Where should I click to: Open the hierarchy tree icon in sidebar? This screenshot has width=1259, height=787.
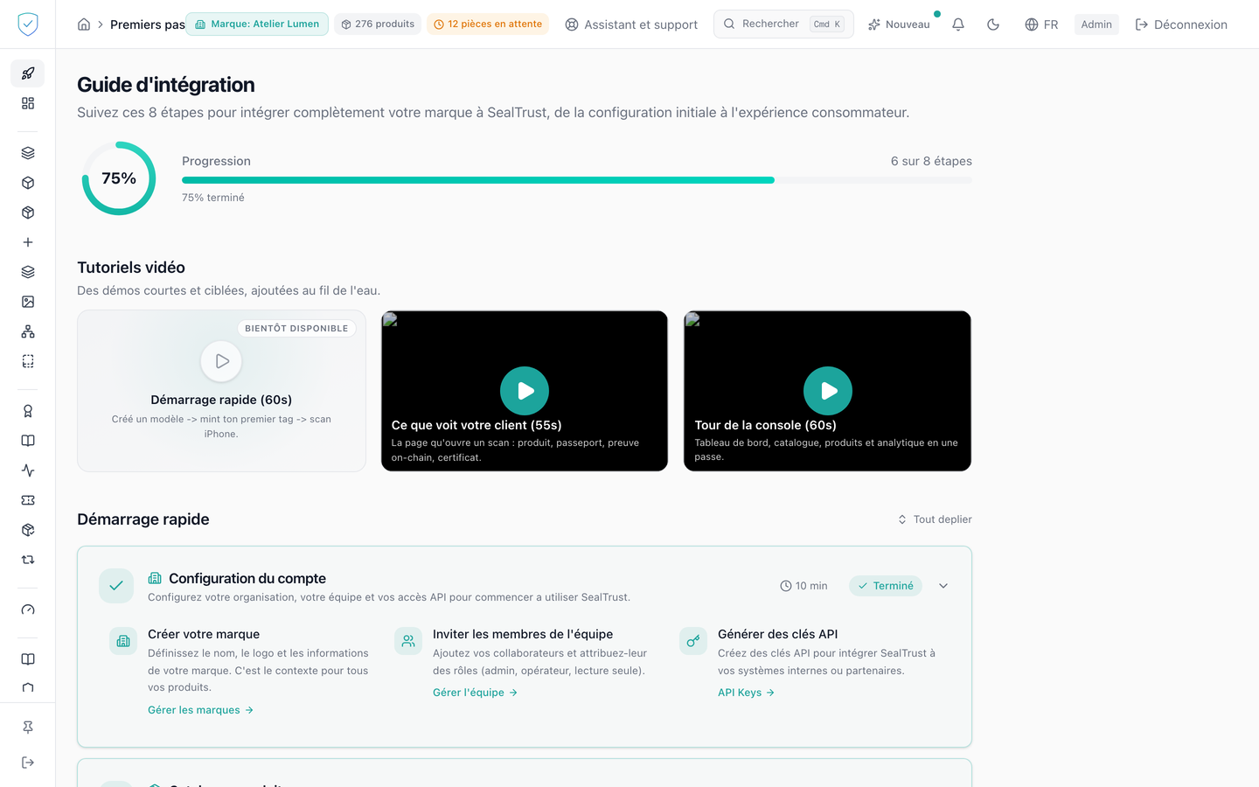(x=28, y=331)
